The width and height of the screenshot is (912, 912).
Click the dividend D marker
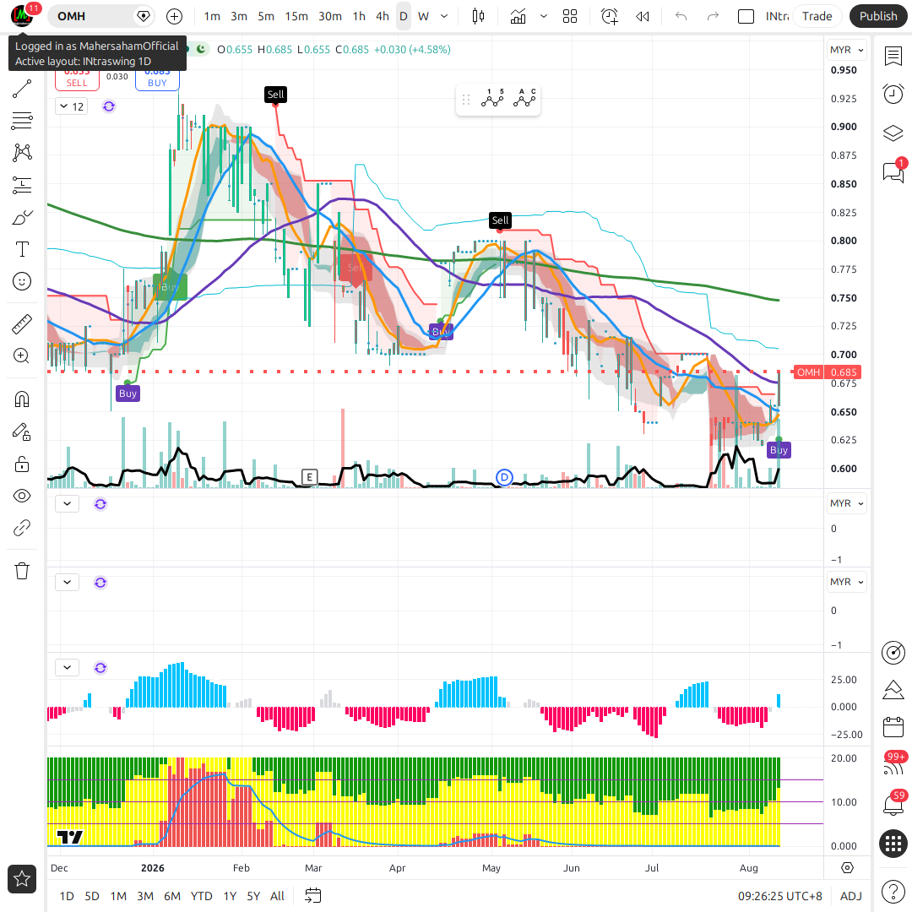[x=504, y=477]
